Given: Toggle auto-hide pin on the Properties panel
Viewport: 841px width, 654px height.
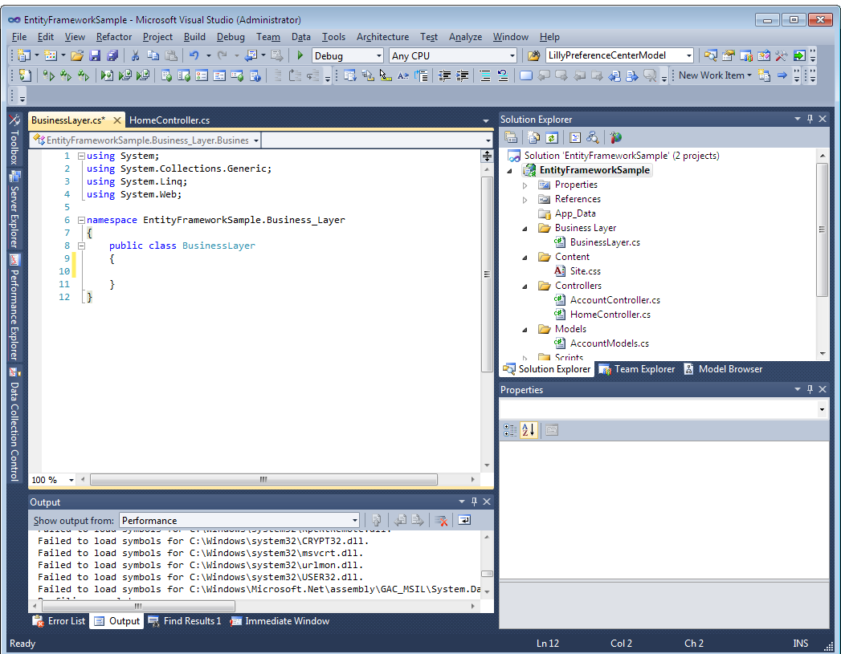Looking at the screenshot, I should (x=810, y=389).
